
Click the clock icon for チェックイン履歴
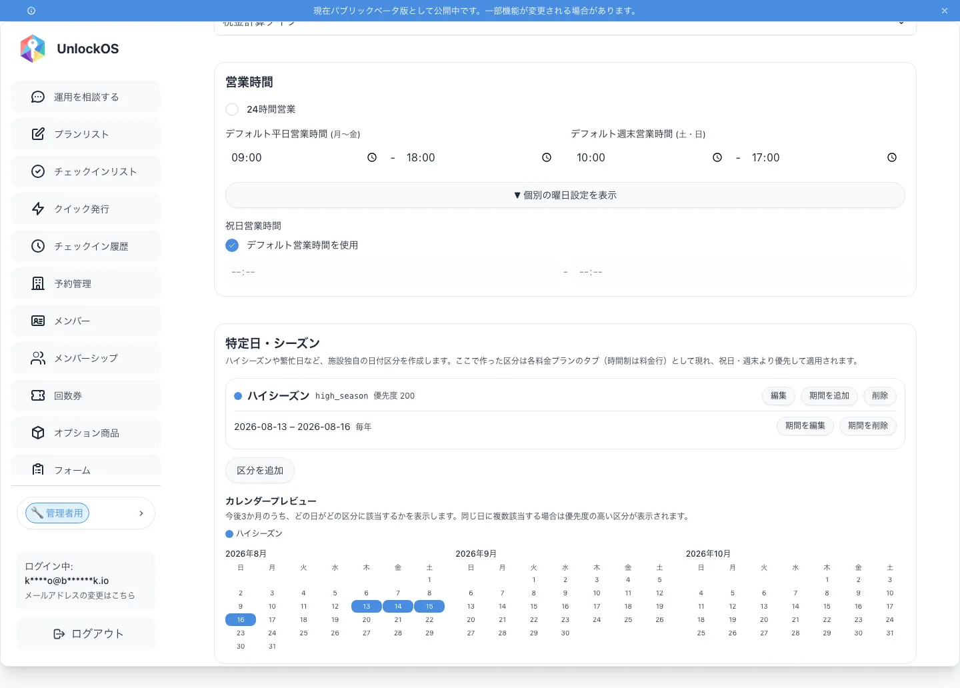[38, 246]
